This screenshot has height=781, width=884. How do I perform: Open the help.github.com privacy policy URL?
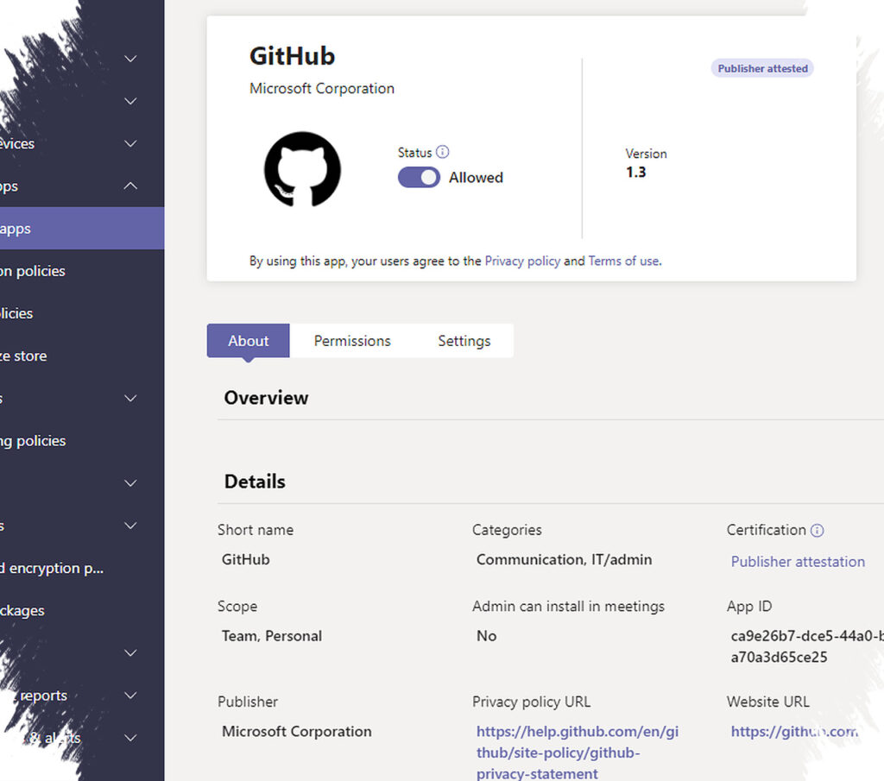(x=578, y=753)
